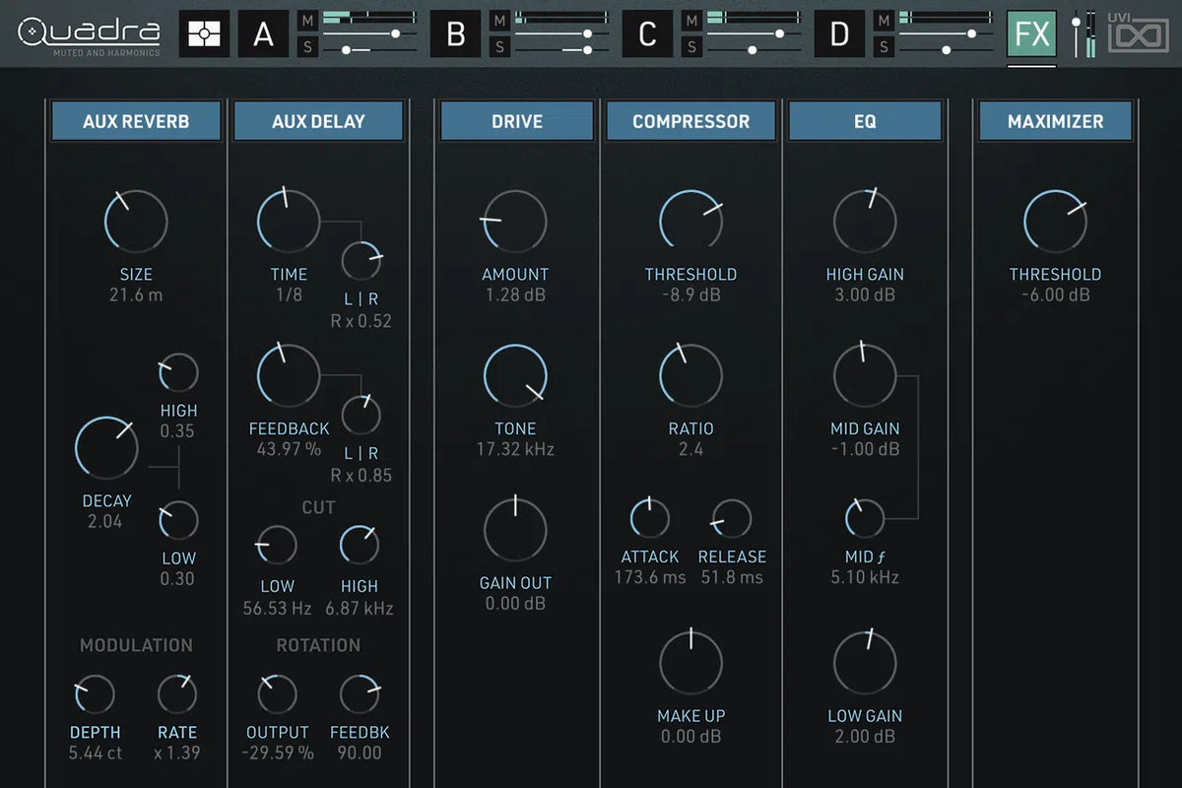The width and height of the screenshot is (1182, 788).
Task: Click the COMPRESSOR header button
Action: (x=690, y=121)
